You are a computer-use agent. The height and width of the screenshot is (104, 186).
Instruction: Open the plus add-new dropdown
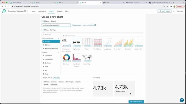174,11
